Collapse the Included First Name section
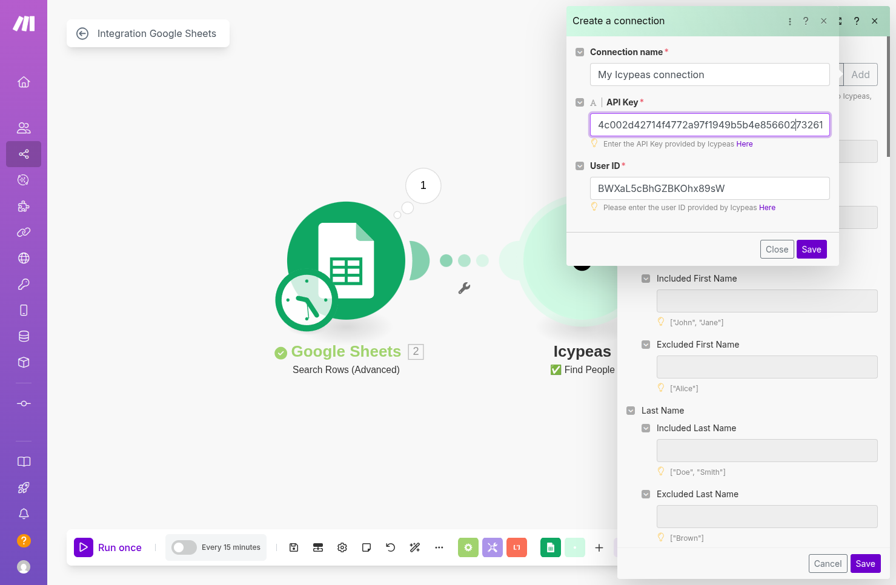The height and width of the screenshot is (585, 896). [646, 279]
